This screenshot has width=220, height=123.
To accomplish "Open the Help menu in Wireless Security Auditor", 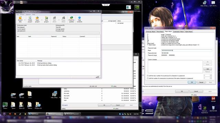I will (34, 14).
